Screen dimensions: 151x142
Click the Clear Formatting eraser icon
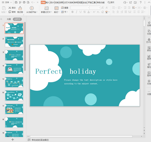coord(103,12)
